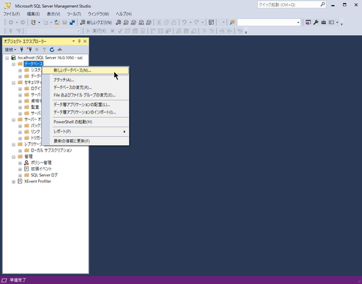Expand the XEvent Profiler node
This screenshot has height=284, width=362.
click(13, 182)
